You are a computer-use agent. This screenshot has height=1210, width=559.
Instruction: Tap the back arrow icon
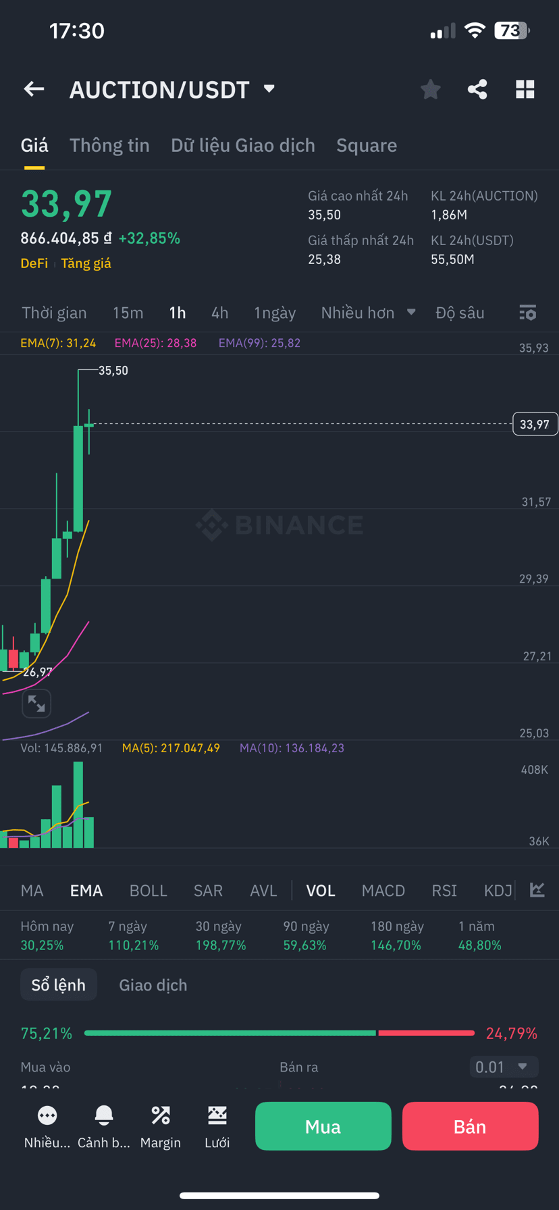(34, 89)
